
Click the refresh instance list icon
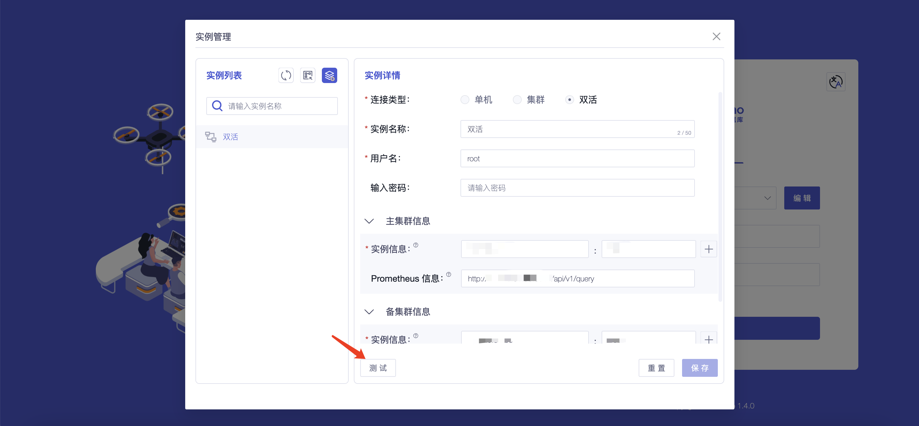click(286, 75)
